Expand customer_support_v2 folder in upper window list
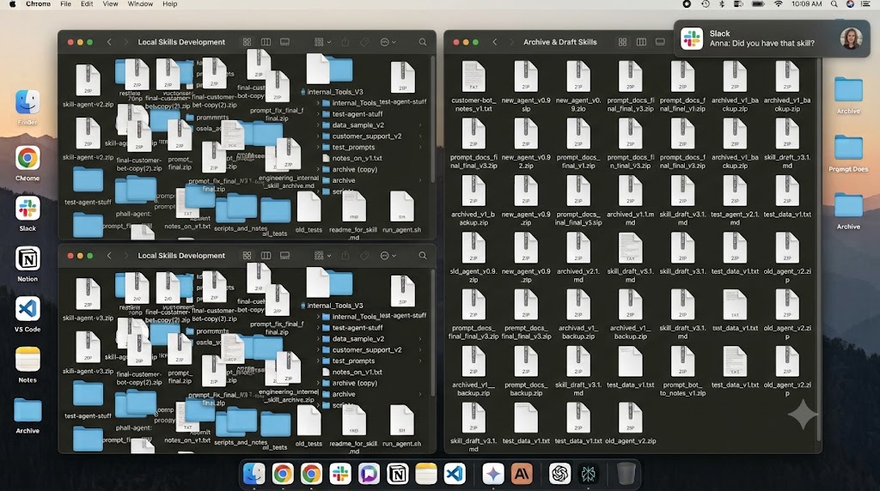This screenshot has width=880, height=491. click(x=318, y=136)
